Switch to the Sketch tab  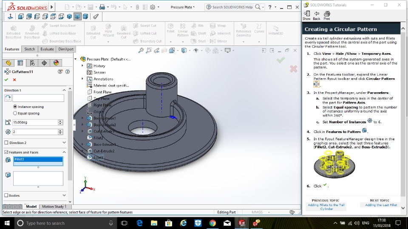pyautogui.click(x=30, y=49)
